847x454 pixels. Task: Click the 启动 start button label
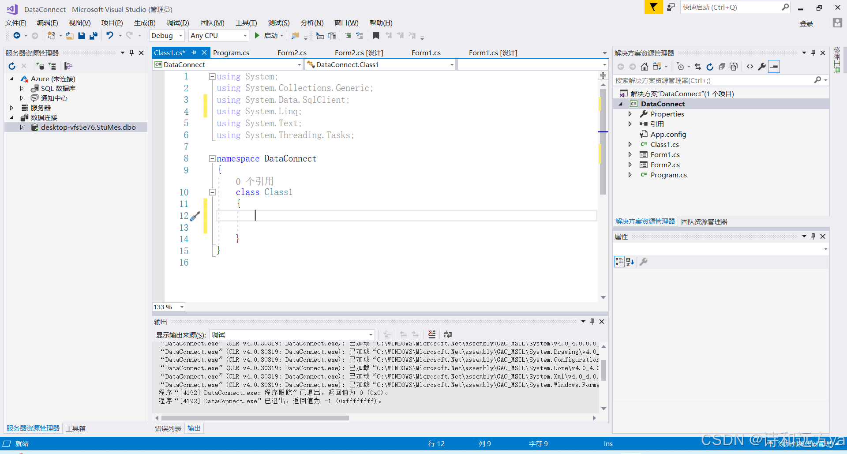point(271,36)
